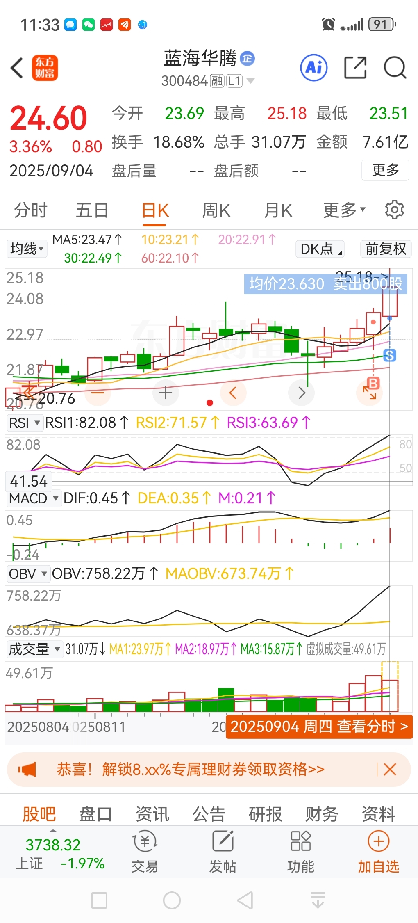Select 公告 announcements tab

(209, 814)
